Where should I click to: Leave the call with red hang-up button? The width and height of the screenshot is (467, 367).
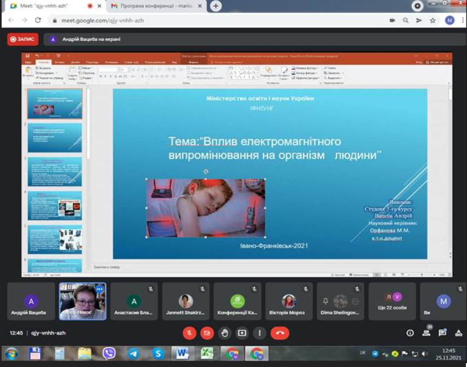280,333
